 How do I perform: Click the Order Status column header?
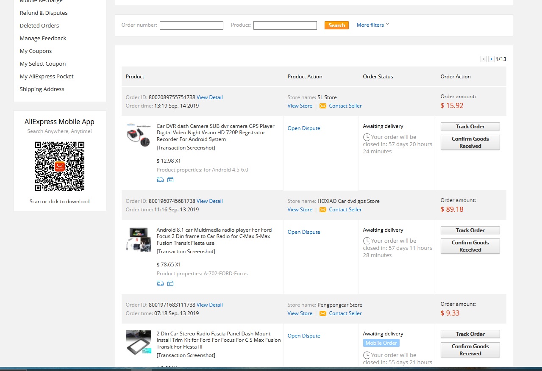[x=378, y=77]
